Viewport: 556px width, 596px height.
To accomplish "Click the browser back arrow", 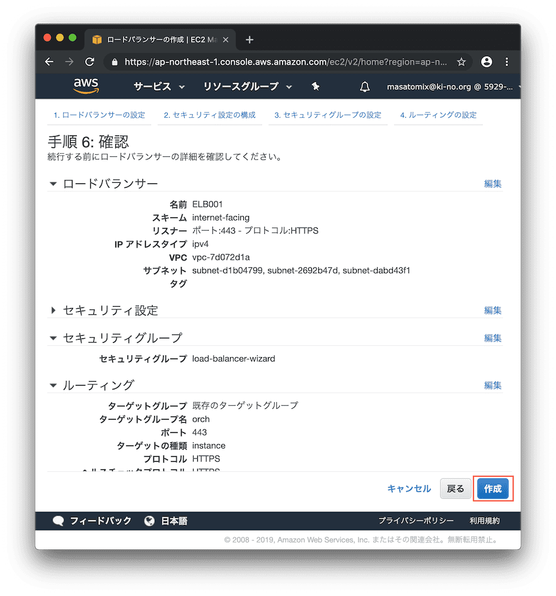I will (49, 62).
